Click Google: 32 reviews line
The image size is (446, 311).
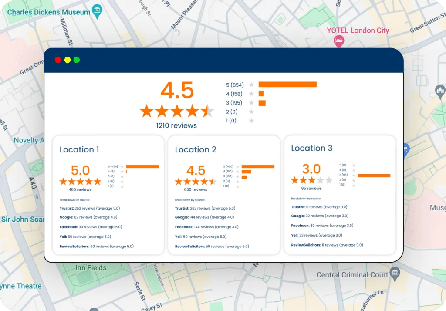[x=320, y=216]
